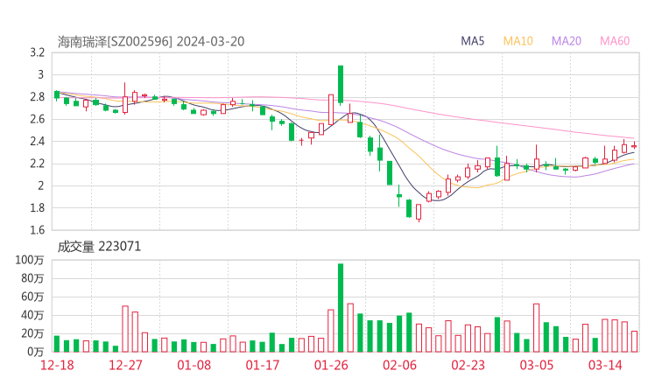Pick the 01-26 date marker
Image resolution: width=648 pixels, height=385 pixels.
(332, 365)
